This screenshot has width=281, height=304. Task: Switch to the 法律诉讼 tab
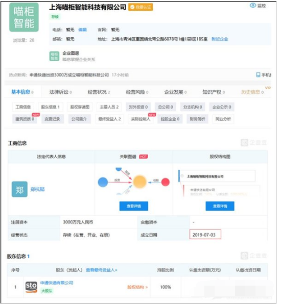coord(61,92)
